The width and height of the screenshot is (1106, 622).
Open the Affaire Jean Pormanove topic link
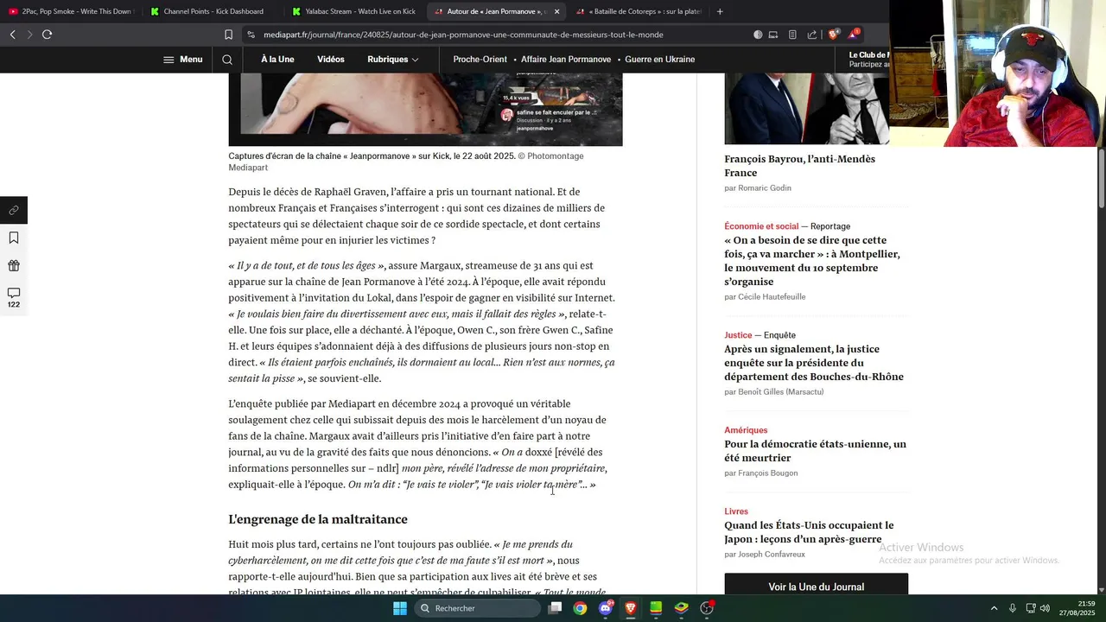click(x=566, y=60)
